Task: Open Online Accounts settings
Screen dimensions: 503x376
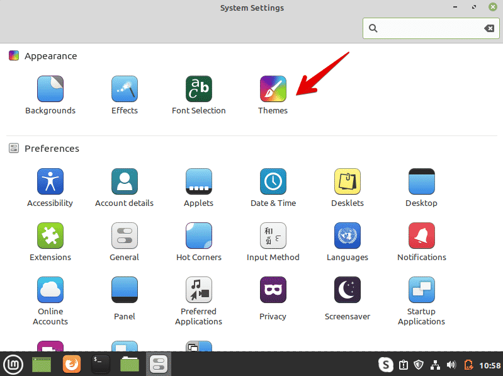Action: (x=50, y=301)
